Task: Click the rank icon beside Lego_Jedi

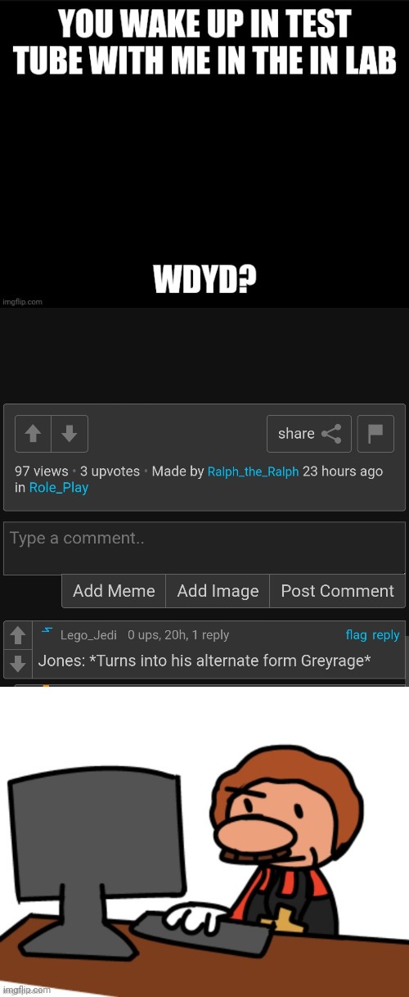Action: coord(47,630)
